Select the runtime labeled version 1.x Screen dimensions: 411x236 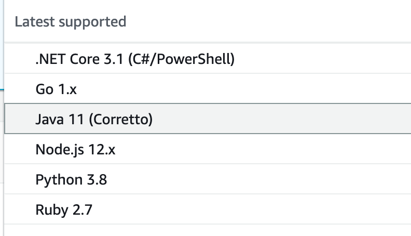tap(56, 89)
